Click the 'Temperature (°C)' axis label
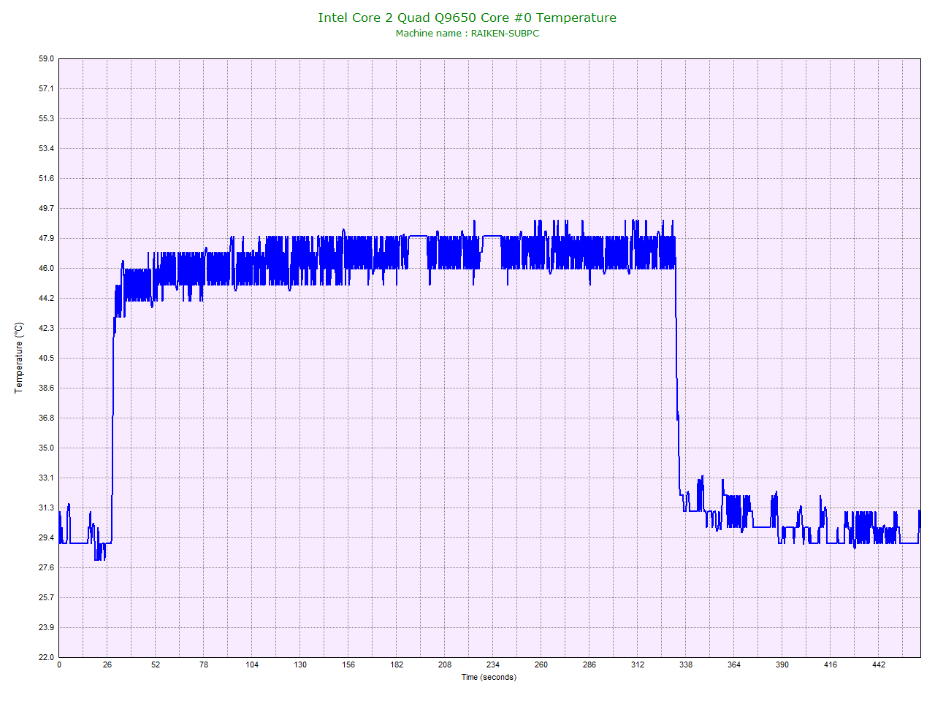The width and height of the screenshot is (935, 701). 19,358
